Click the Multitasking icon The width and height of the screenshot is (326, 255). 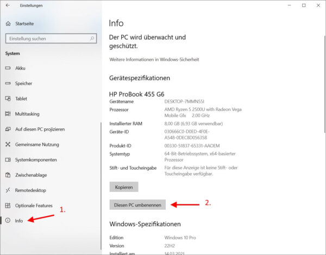click(x=8, y=114)
